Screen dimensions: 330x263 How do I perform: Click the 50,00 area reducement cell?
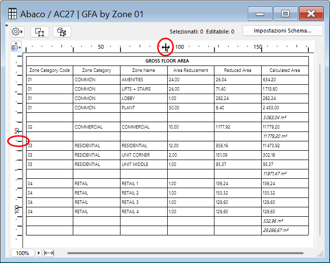coord(191,108)
